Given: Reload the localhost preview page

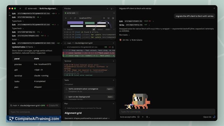Looking at the screenshot, I should click(75, 18).
